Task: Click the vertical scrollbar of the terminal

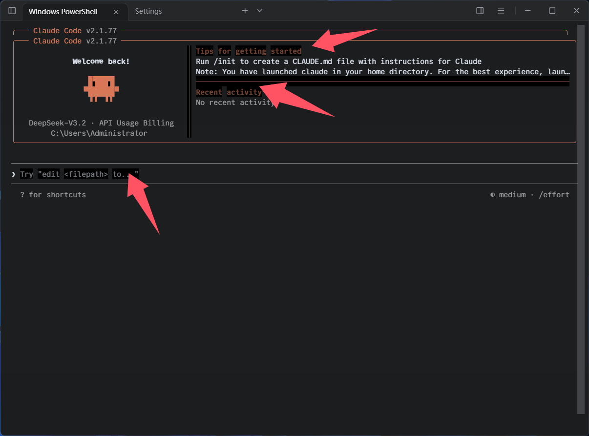Action: (581, 220)
